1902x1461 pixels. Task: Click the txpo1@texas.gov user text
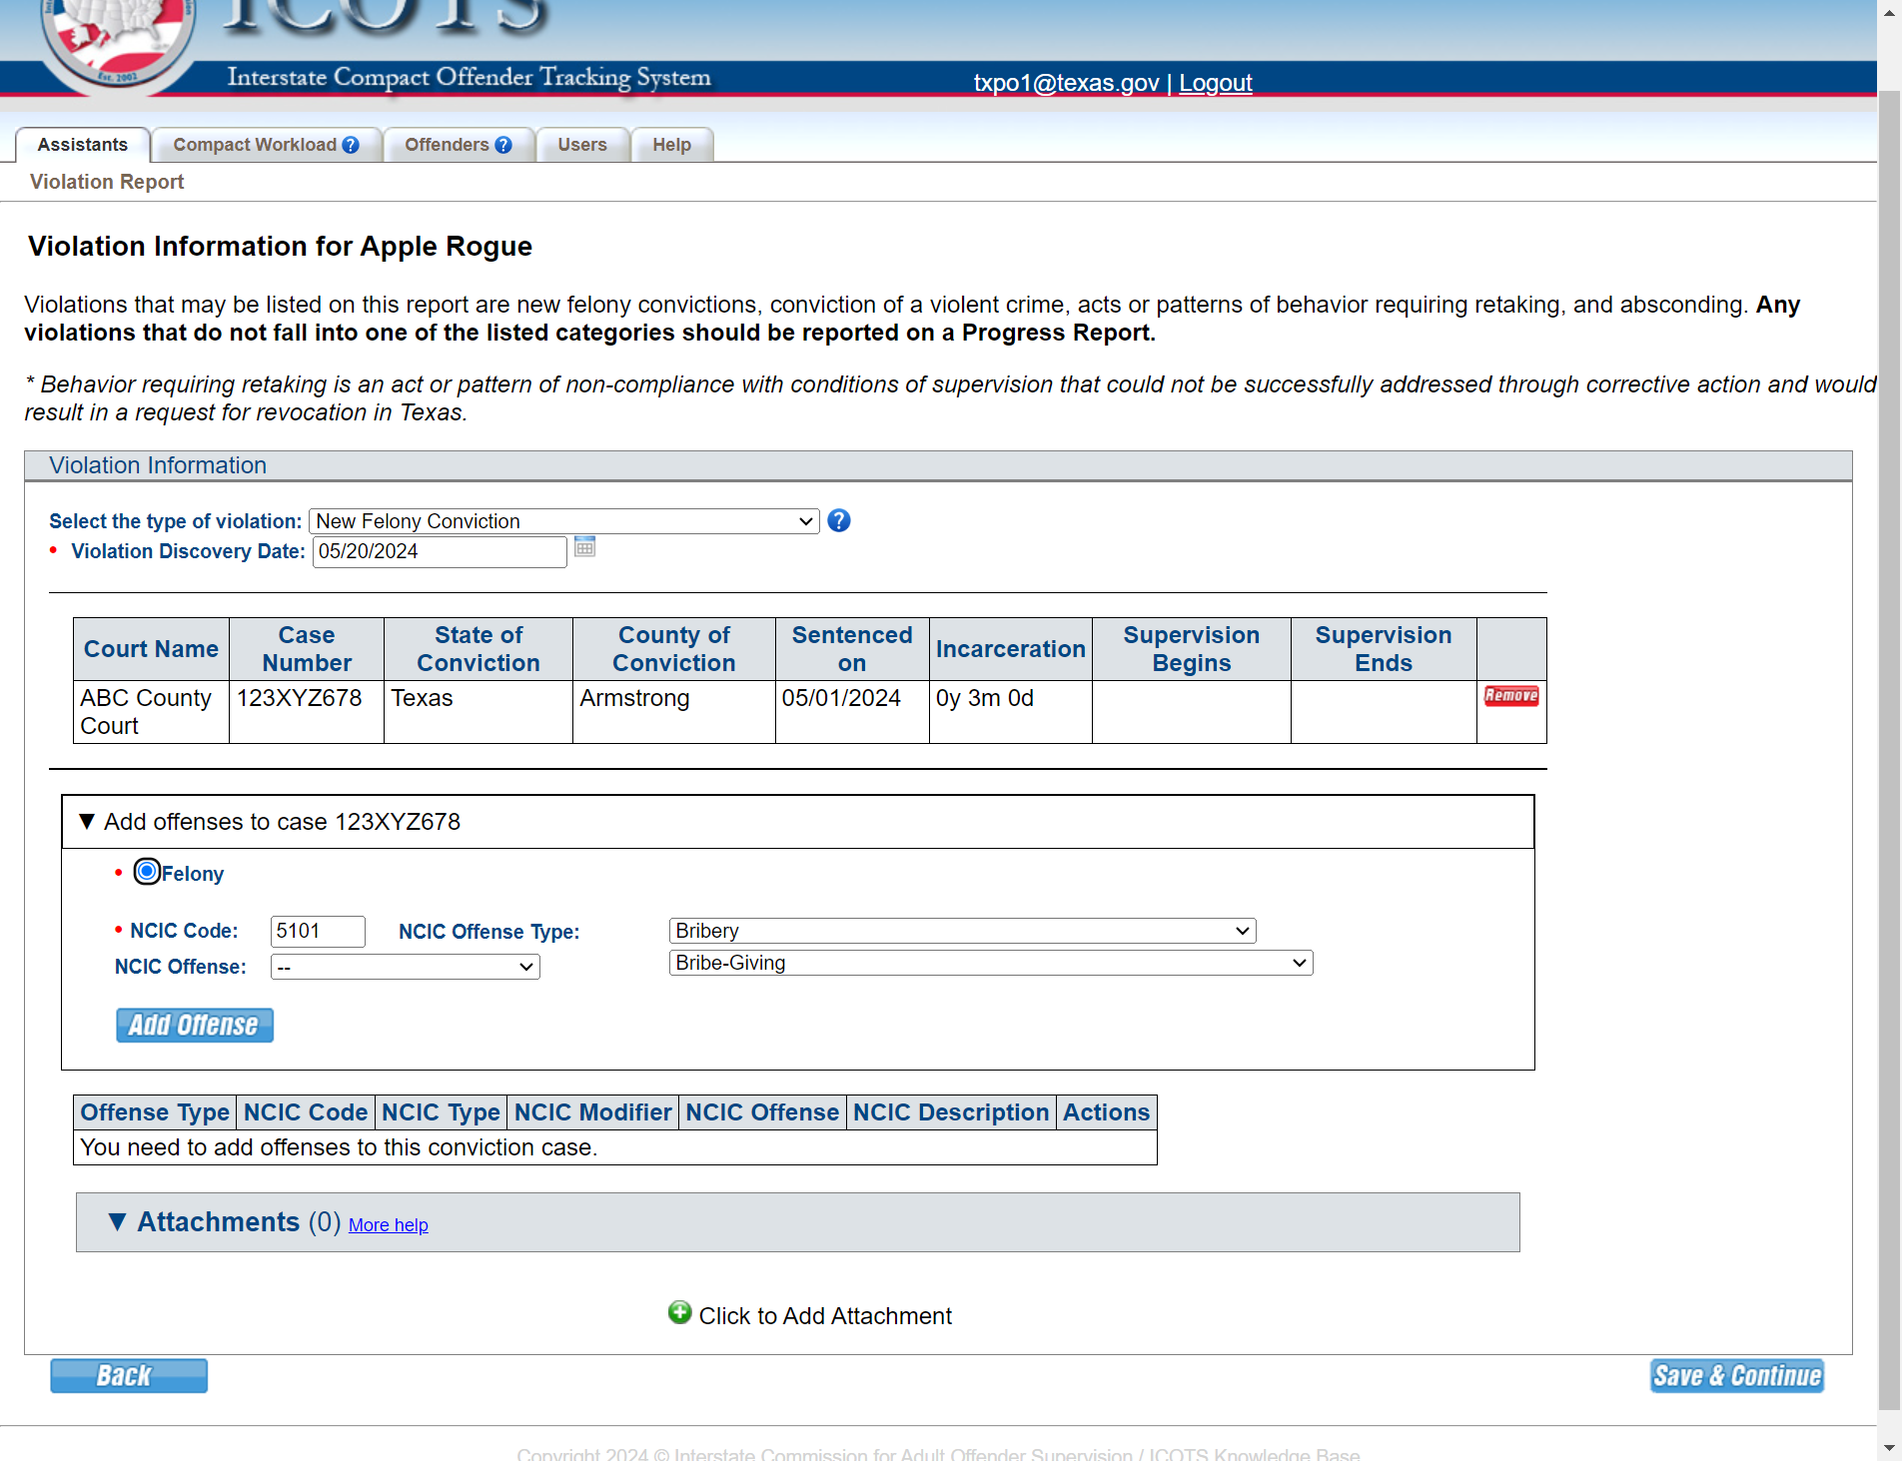(1066, 83)
